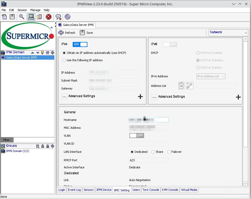This screenshot has height=199, width=251.
Task: Click the house icon in IPMI Domain header
Action: pyautogui.click(x=48, y=53)
